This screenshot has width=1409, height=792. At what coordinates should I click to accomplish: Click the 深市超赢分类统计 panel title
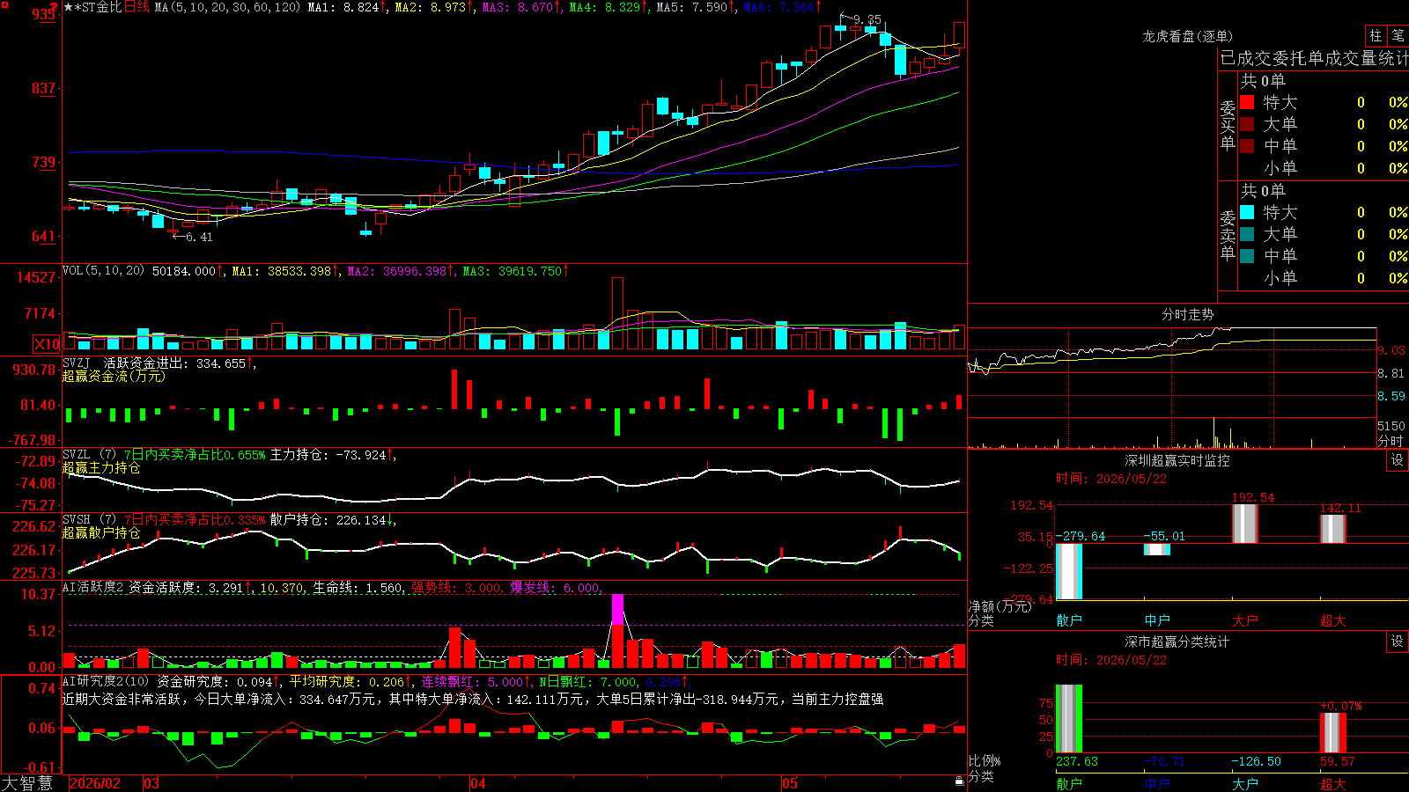[x=1177, y=642]
